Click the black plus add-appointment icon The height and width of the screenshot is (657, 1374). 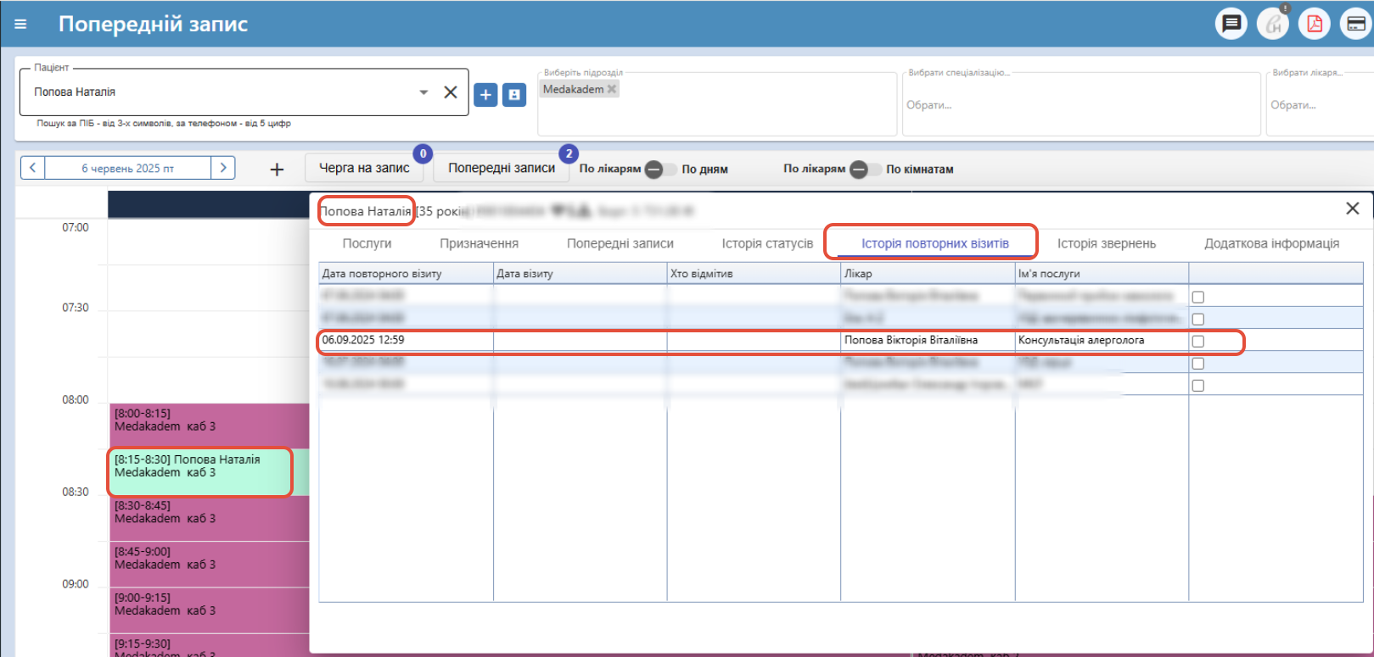[x=277, y=170]
